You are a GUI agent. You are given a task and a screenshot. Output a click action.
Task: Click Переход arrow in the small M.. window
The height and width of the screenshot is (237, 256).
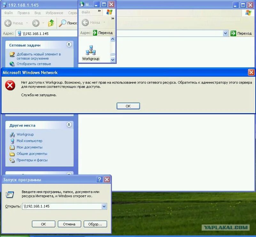click(x=95, y=33)
